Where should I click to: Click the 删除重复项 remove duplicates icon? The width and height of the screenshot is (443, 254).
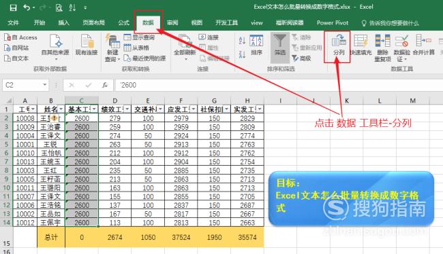pyautogui.click(x=382, y=41)
